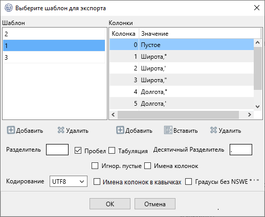Click the columns list scroll down arrow
This screenshot has width=265, height=217.
tap(258, 107)
